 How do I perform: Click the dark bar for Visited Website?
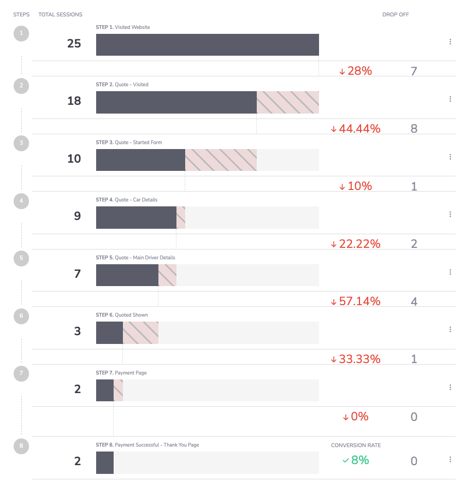(x=207, y=45)
